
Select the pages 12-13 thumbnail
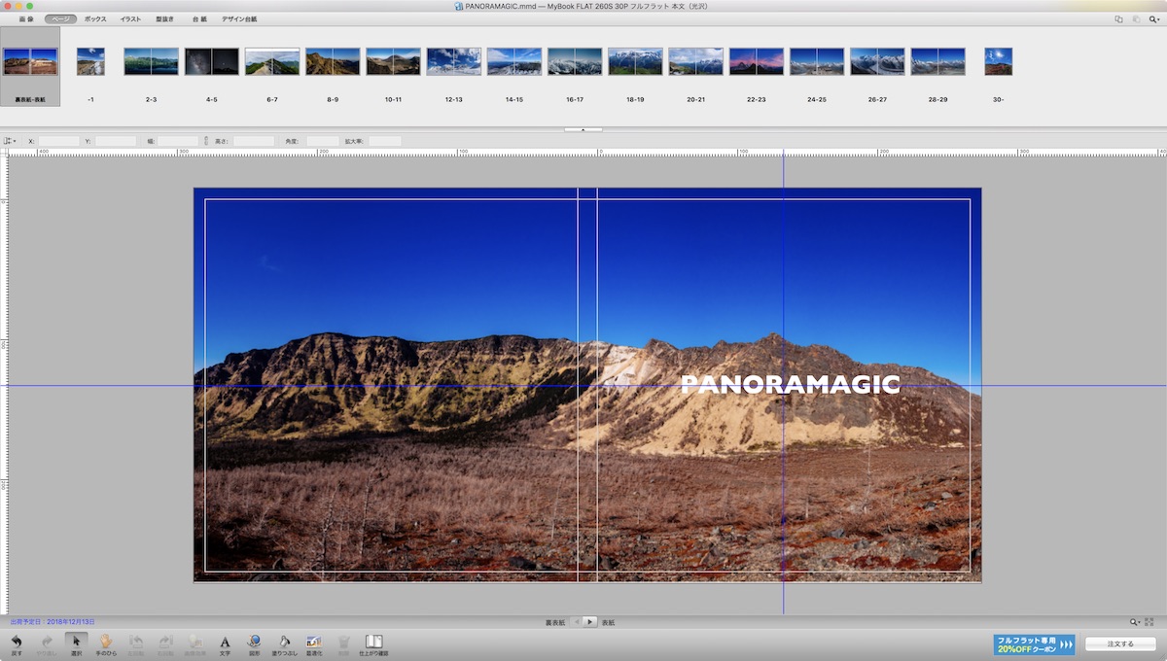tap(454, 62)
